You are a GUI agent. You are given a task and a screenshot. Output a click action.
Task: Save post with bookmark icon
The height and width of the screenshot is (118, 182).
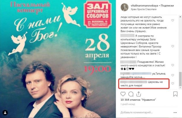pyautogui.click(x=175, y=94)
